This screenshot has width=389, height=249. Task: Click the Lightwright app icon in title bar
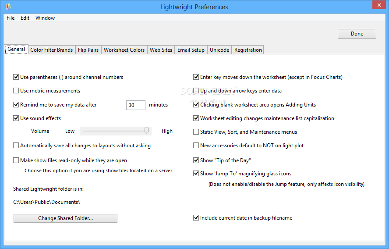pos(8,7)
